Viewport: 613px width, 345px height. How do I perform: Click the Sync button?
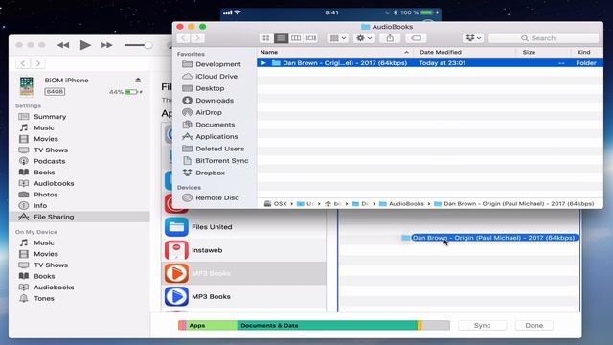tap(482, 326)
